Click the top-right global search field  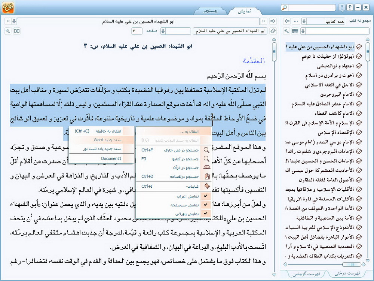pyautogui.click(x=312, y=7)
